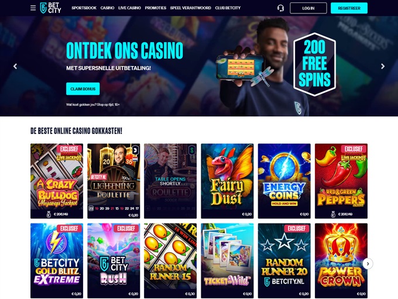Click the 200 Free Spins badge
Image resolution: width=398 pixels, height=299 pixels.
tap(314, 64)
